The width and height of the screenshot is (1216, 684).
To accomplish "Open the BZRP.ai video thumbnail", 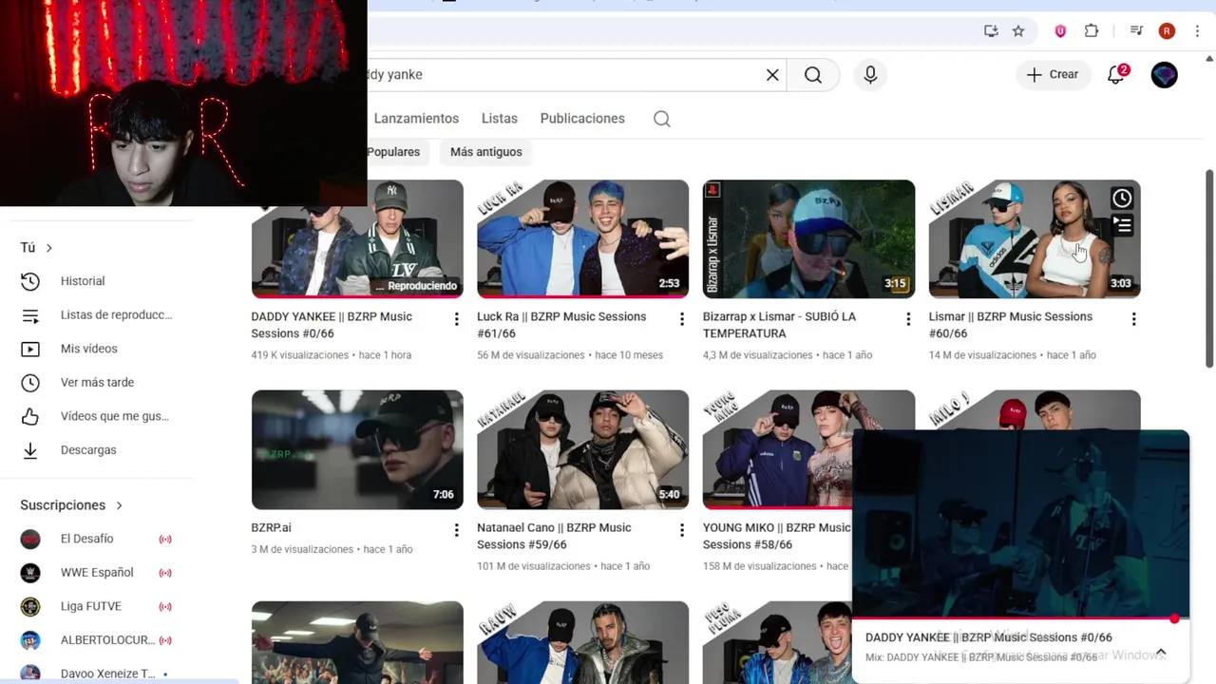I will click(x=357, y=449).
